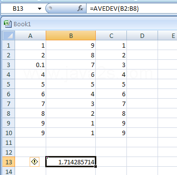Select column D header
Image resolution: width=177 pixels, height=175 pixels.
tap(142, 35)
